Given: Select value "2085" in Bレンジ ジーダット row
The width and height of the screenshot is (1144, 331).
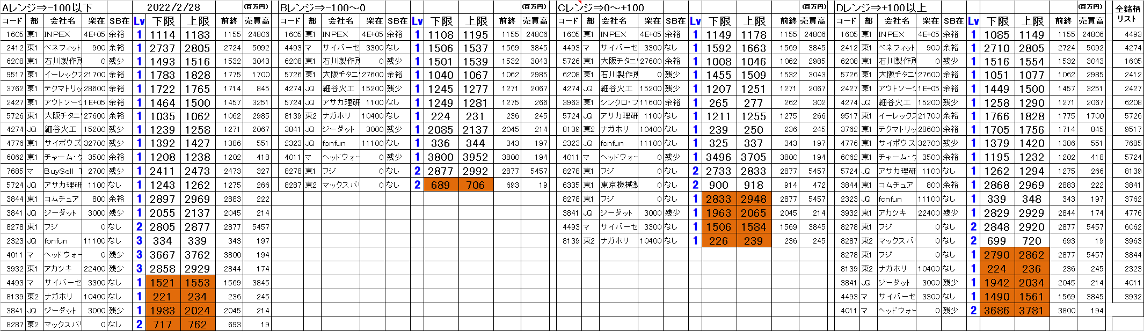Looking at the screenshot, I should 441,130.
